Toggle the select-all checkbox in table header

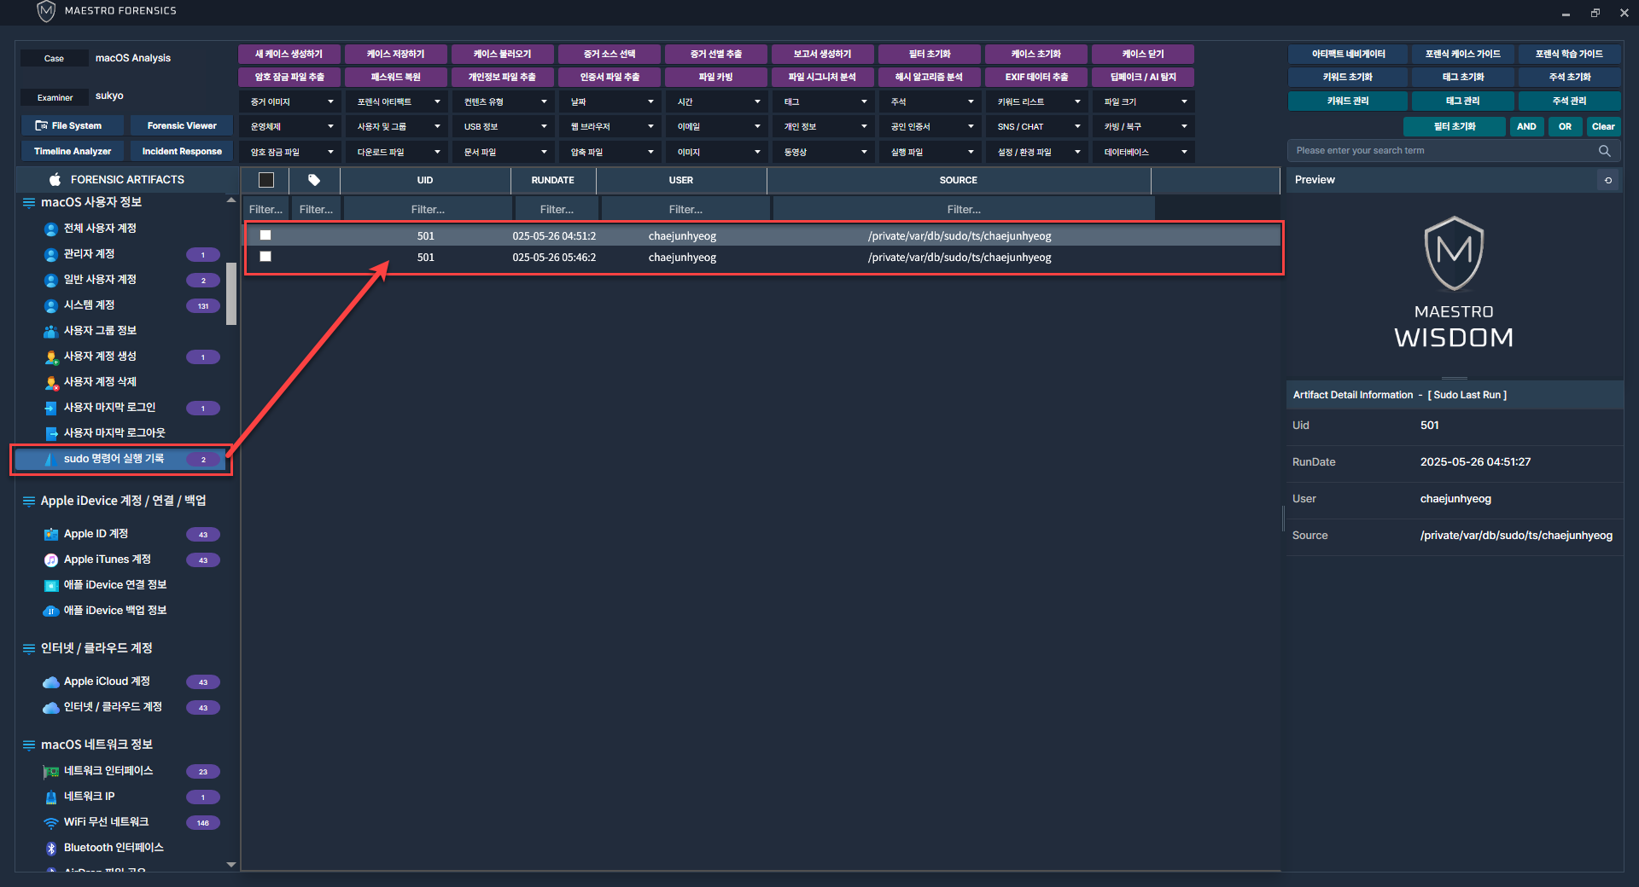(266, 180)
